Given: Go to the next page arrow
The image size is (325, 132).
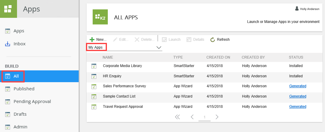Looking at the screenshot, I should [217, 117].
